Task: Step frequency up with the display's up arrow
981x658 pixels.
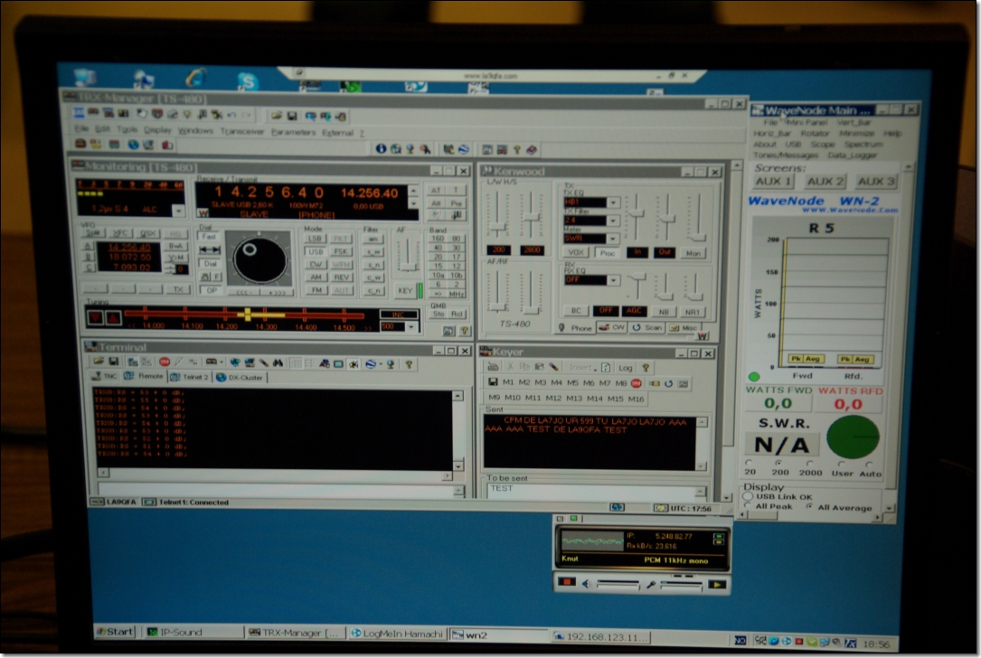Action: pos(413,190)
